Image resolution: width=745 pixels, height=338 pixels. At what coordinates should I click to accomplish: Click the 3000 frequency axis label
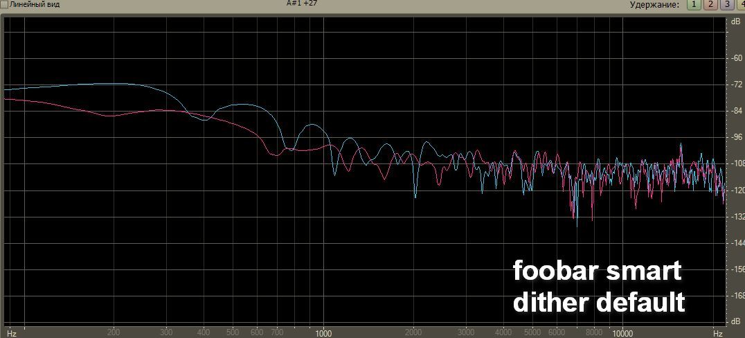[467, 333]
